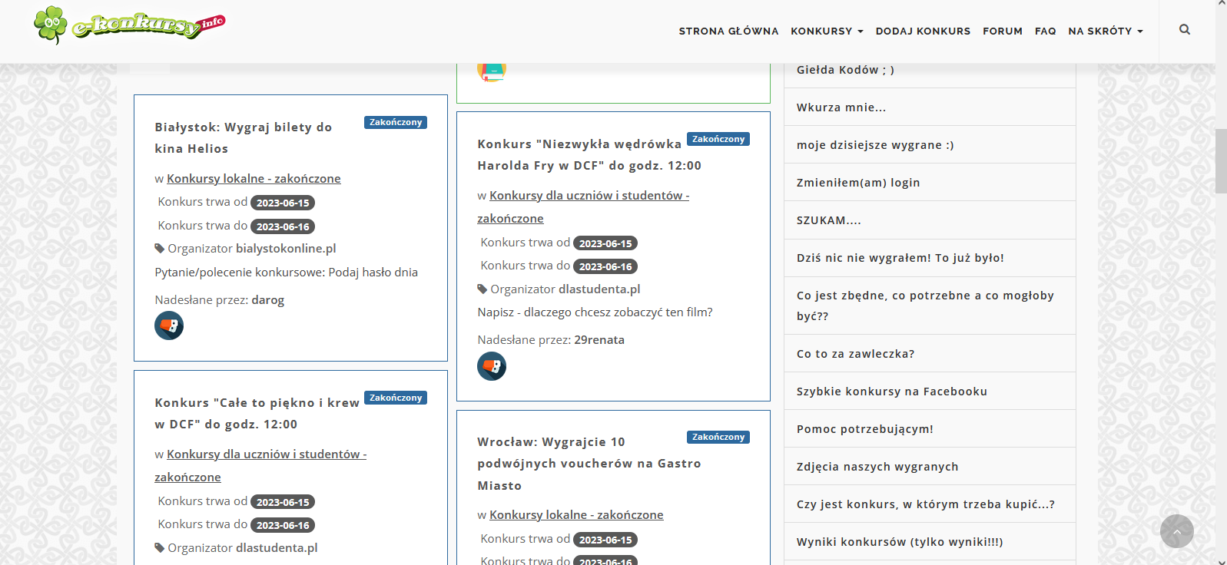Click Zakończony badge on Wrocław contest
Image resolution: width=1227 pixels, height=565 pixels.
[718, 438]
